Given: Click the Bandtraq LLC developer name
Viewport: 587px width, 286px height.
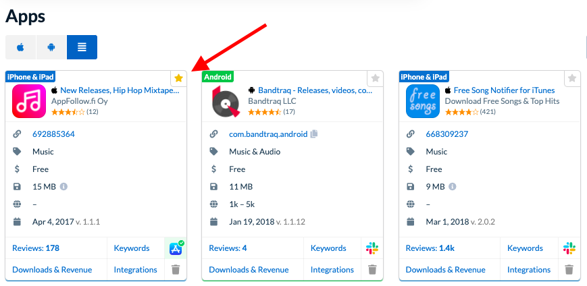Looking at the screenshot, I should point(272,101).
